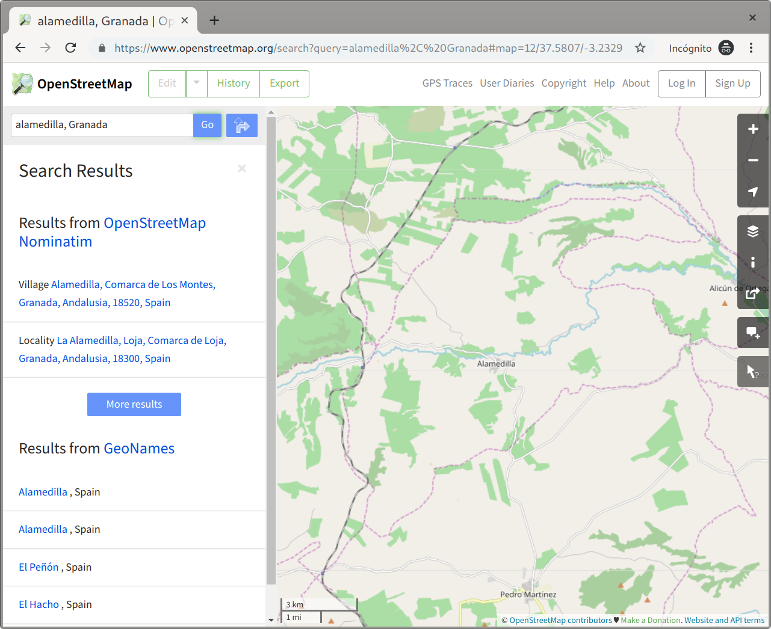Open the Share map panel

pyautogui.click(x=753, y=293)
